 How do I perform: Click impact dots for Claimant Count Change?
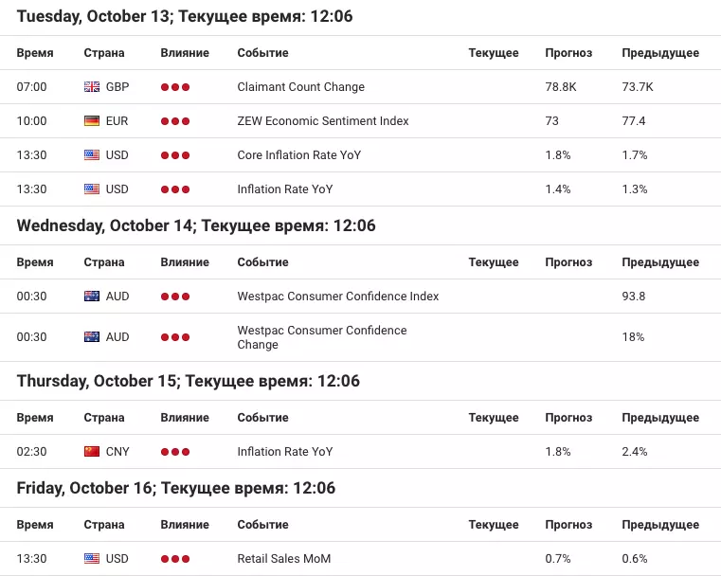175,87
